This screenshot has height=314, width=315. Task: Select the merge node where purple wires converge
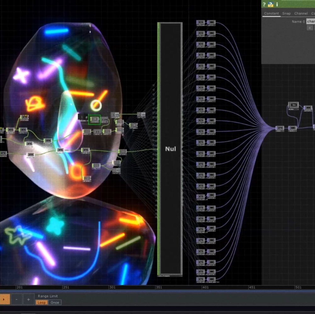(280, 128)
